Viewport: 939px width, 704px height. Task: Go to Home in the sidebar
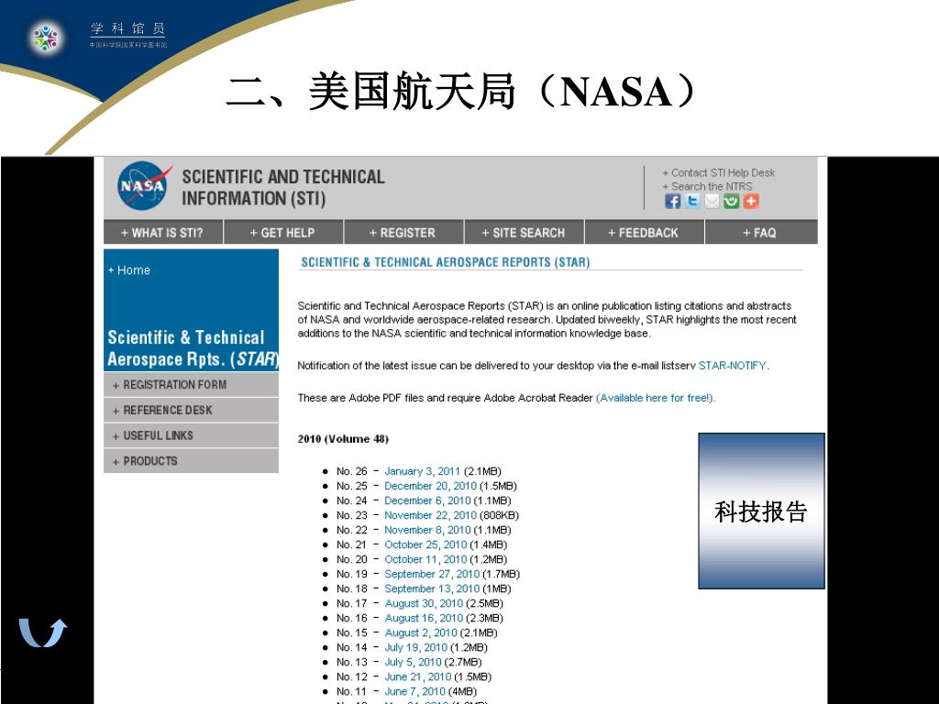click(128, 270)
